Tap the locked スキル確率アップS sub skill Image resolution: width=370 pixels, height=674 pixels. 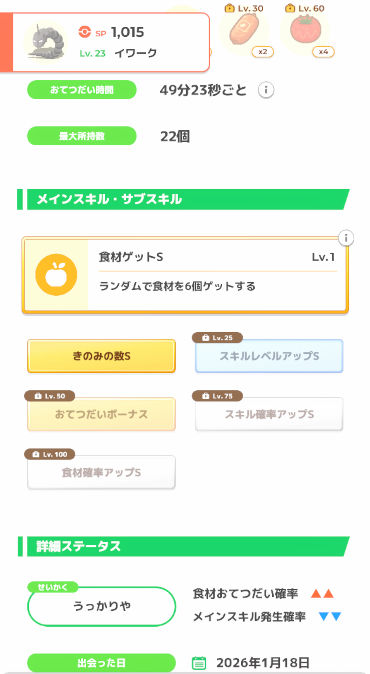click(x=269, y=414)
